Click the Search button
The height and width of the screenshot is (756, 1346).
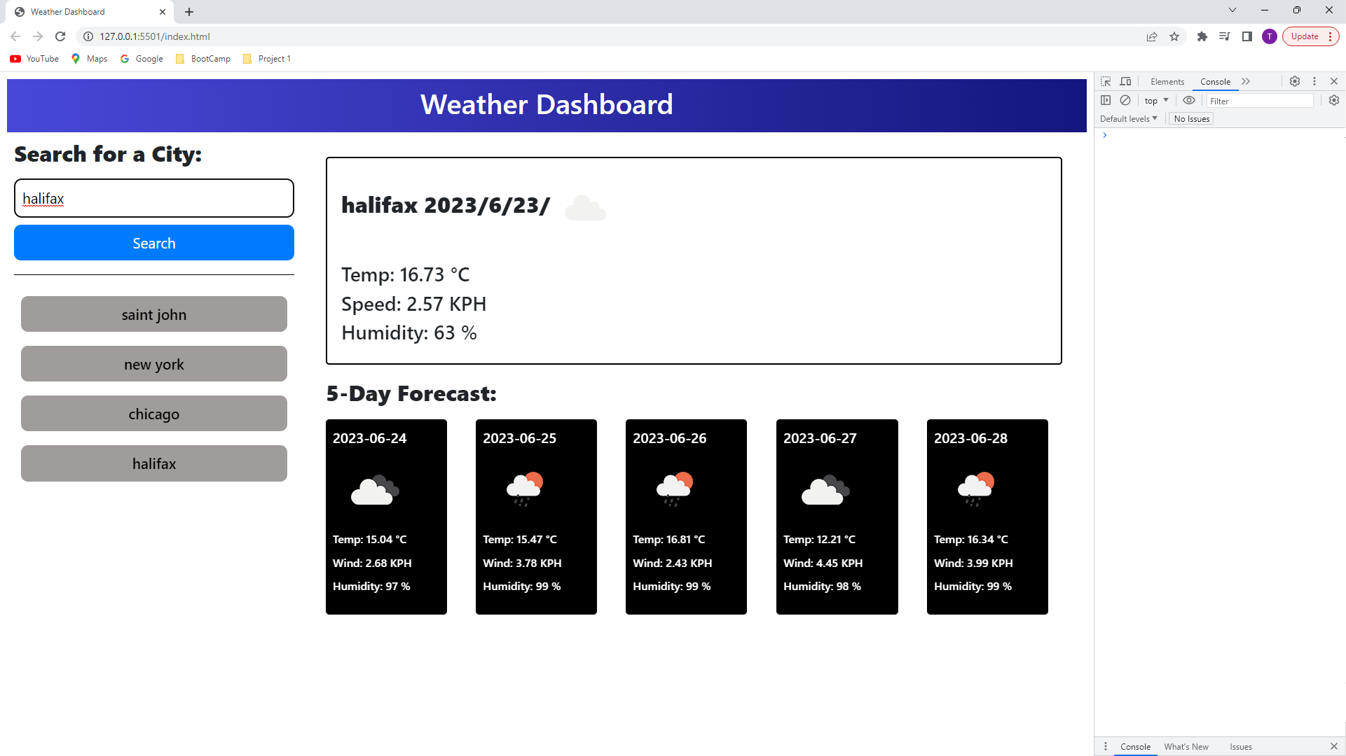(x=153, y=243)
